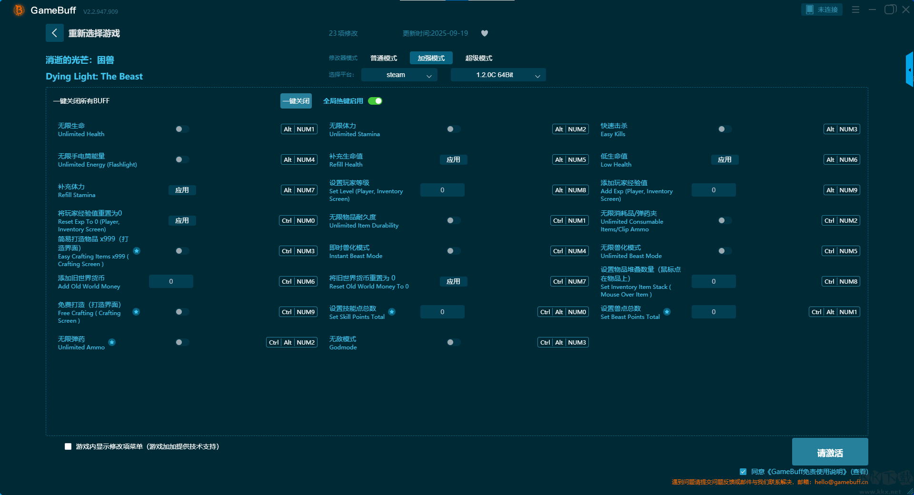The width and height of the screenshot is (914, 495).
Task: Click the Set Beast Points Total value field
Action: (714, 312)
